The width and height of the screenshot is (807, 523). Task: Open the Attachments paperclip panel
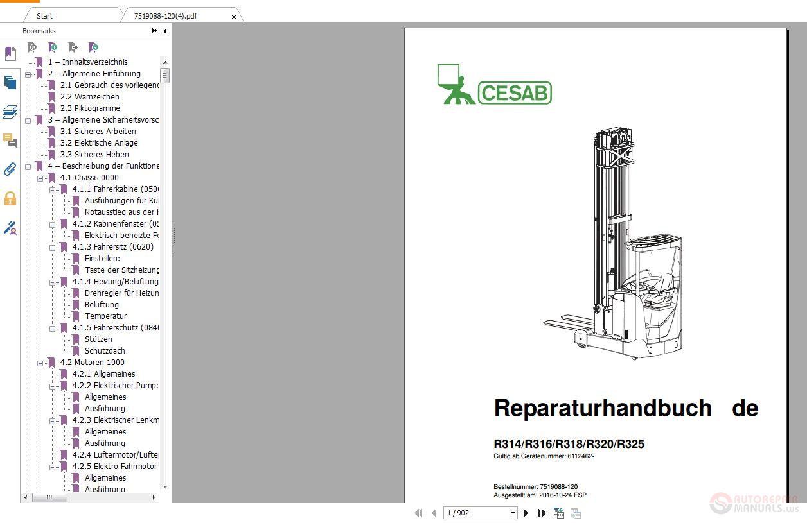[x=10, y=169]
